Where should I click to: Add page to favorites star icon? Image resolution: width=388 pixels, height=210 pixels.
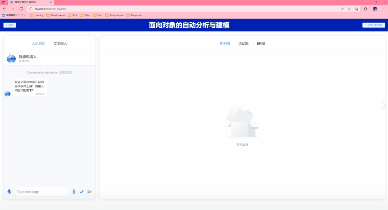pyautogui.click(x=356, y=9)
